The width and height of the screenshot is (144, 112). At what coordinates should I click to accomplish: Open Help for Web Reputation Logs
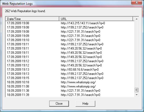(85, 104)
